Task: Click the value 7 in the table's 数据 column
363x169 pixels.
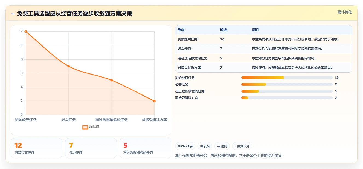Action: tap(221, 49)
